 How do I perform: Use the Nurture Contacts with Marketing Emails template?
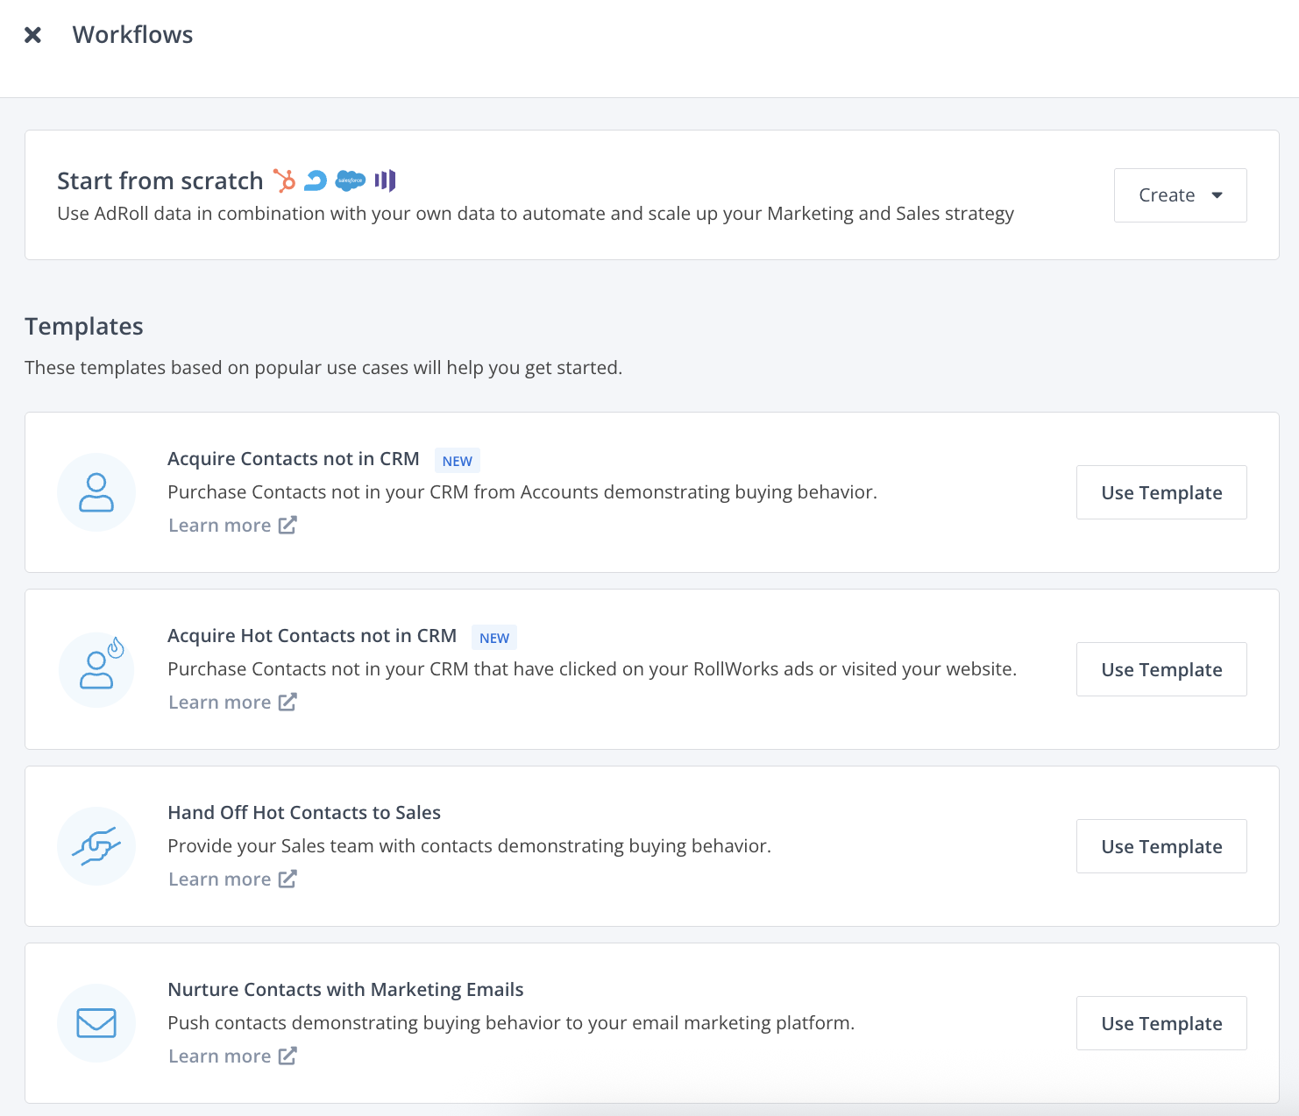pyautogui.click(x=1161, y=1023)
